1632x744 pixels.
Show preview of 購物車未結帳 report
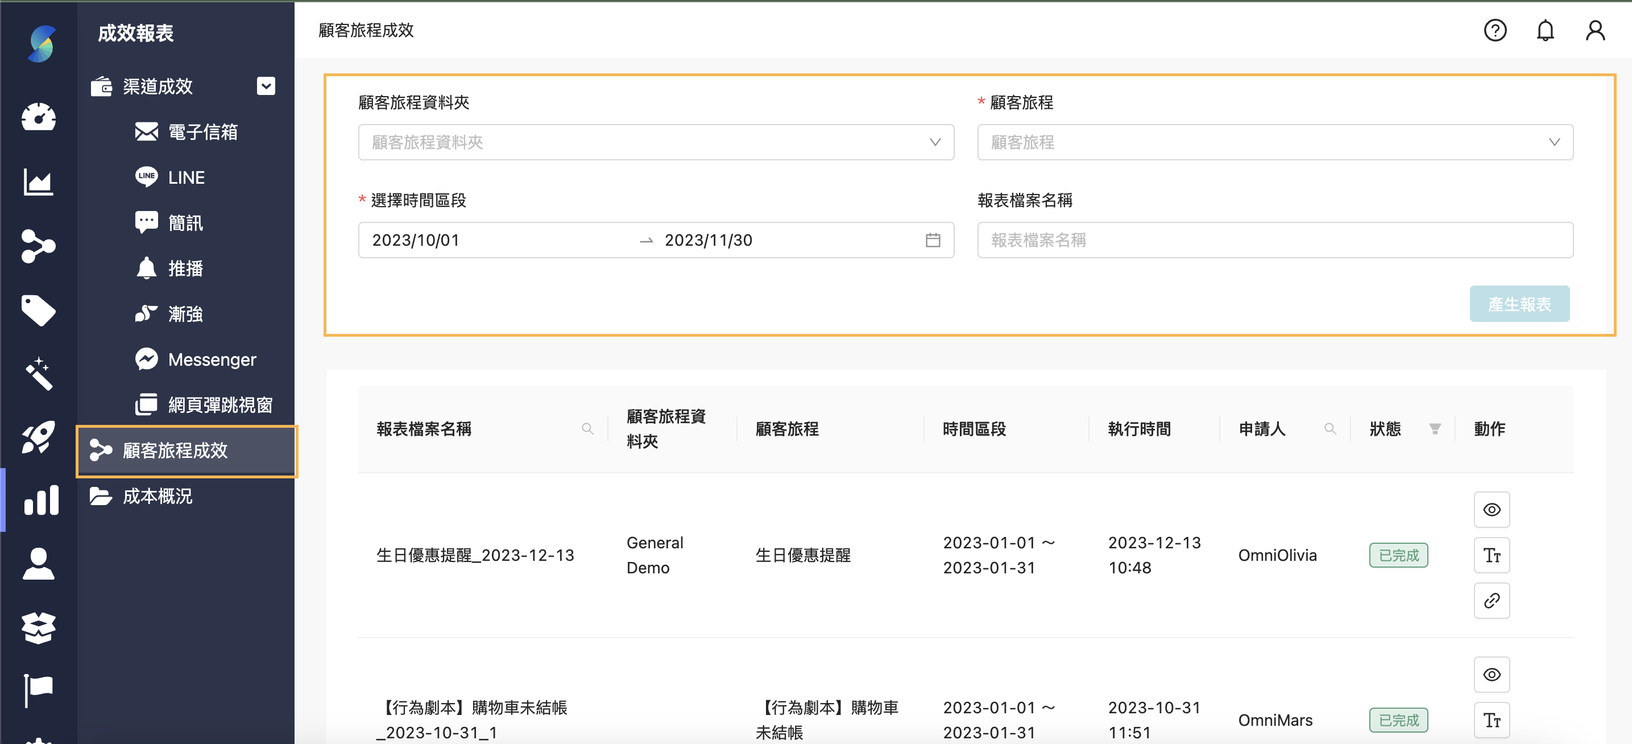(1492, 674)
